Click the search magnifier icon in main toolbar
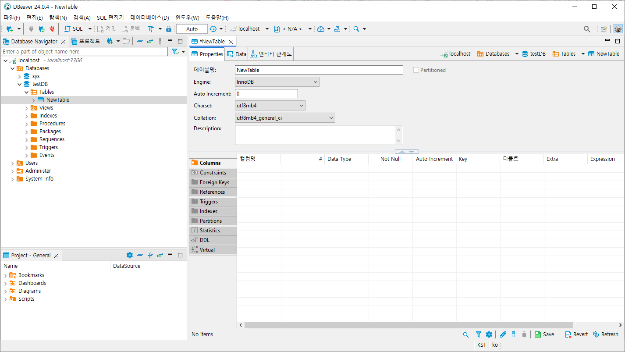 click(356, 29)
